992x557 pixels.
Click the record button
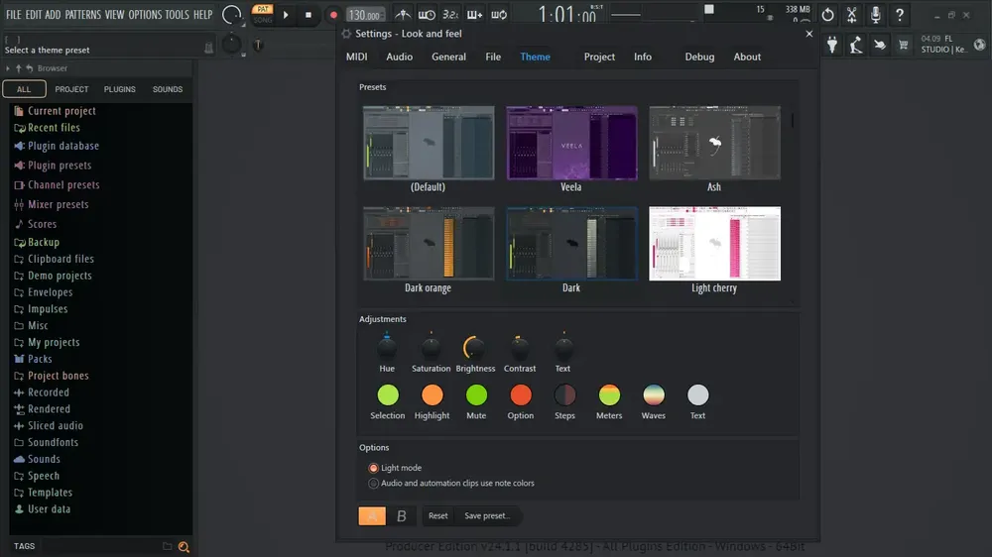point(333,15)
